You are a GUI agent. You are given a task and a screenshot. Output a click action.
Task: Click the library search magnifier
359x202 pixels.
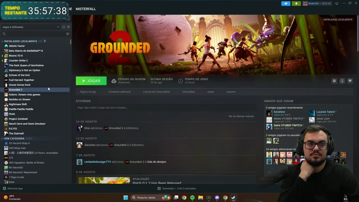point(4,34)
